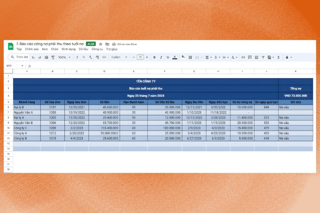Image resolution: width=320 pixels, height=213 pixels.
Task: Toggle strikethrough formatting
Action: pos(167,57)
